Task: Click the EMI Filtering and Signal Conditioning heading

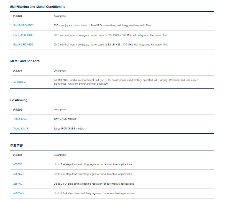Action: click(38, 7)
